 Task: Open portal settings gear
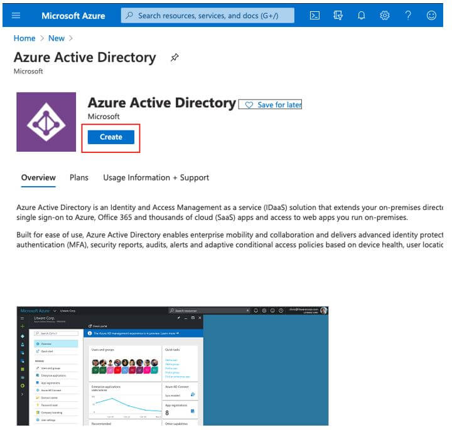pos(384,15)
